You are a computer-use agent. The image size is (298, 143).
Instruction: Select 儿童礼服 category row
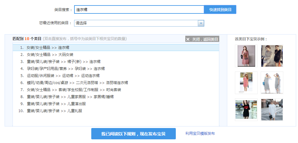54,111
